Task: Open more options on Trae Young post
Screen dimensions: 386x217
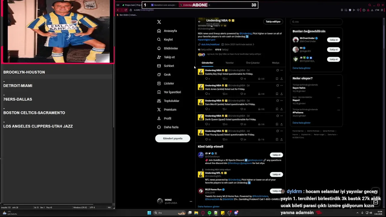Action: click(x=282, y=131)
